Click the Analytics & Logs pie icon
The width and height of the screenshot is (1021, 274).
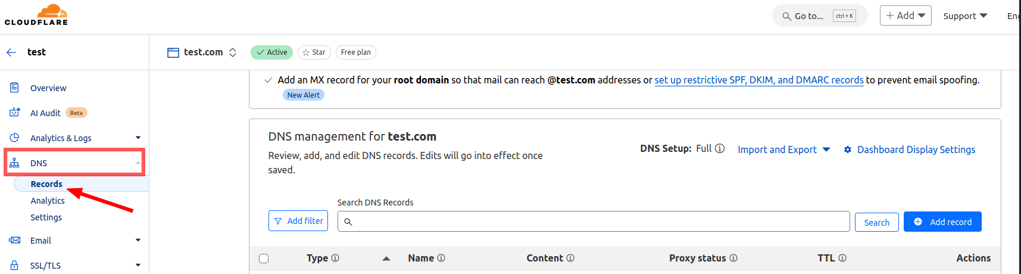(x=14, y=138)
